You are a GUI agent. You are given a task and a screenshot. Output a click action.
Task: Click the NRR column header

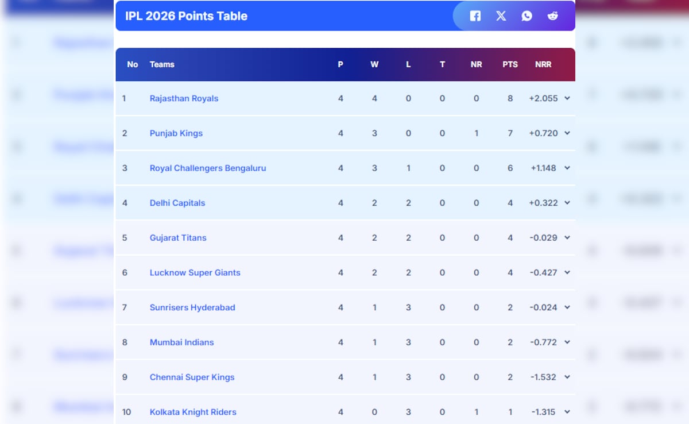point(543,64)
